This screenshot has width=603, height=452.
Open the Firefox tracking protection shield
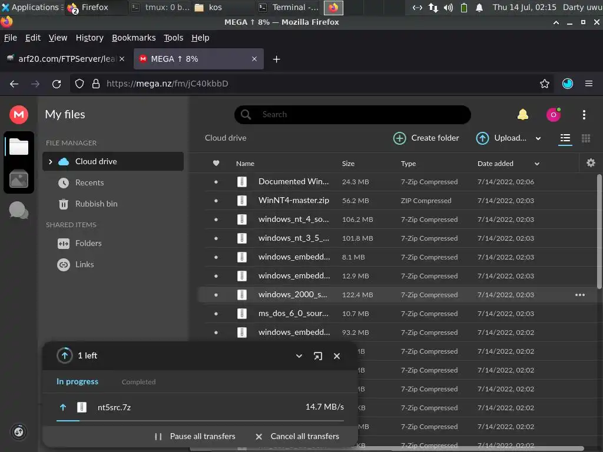coord(79,84)
